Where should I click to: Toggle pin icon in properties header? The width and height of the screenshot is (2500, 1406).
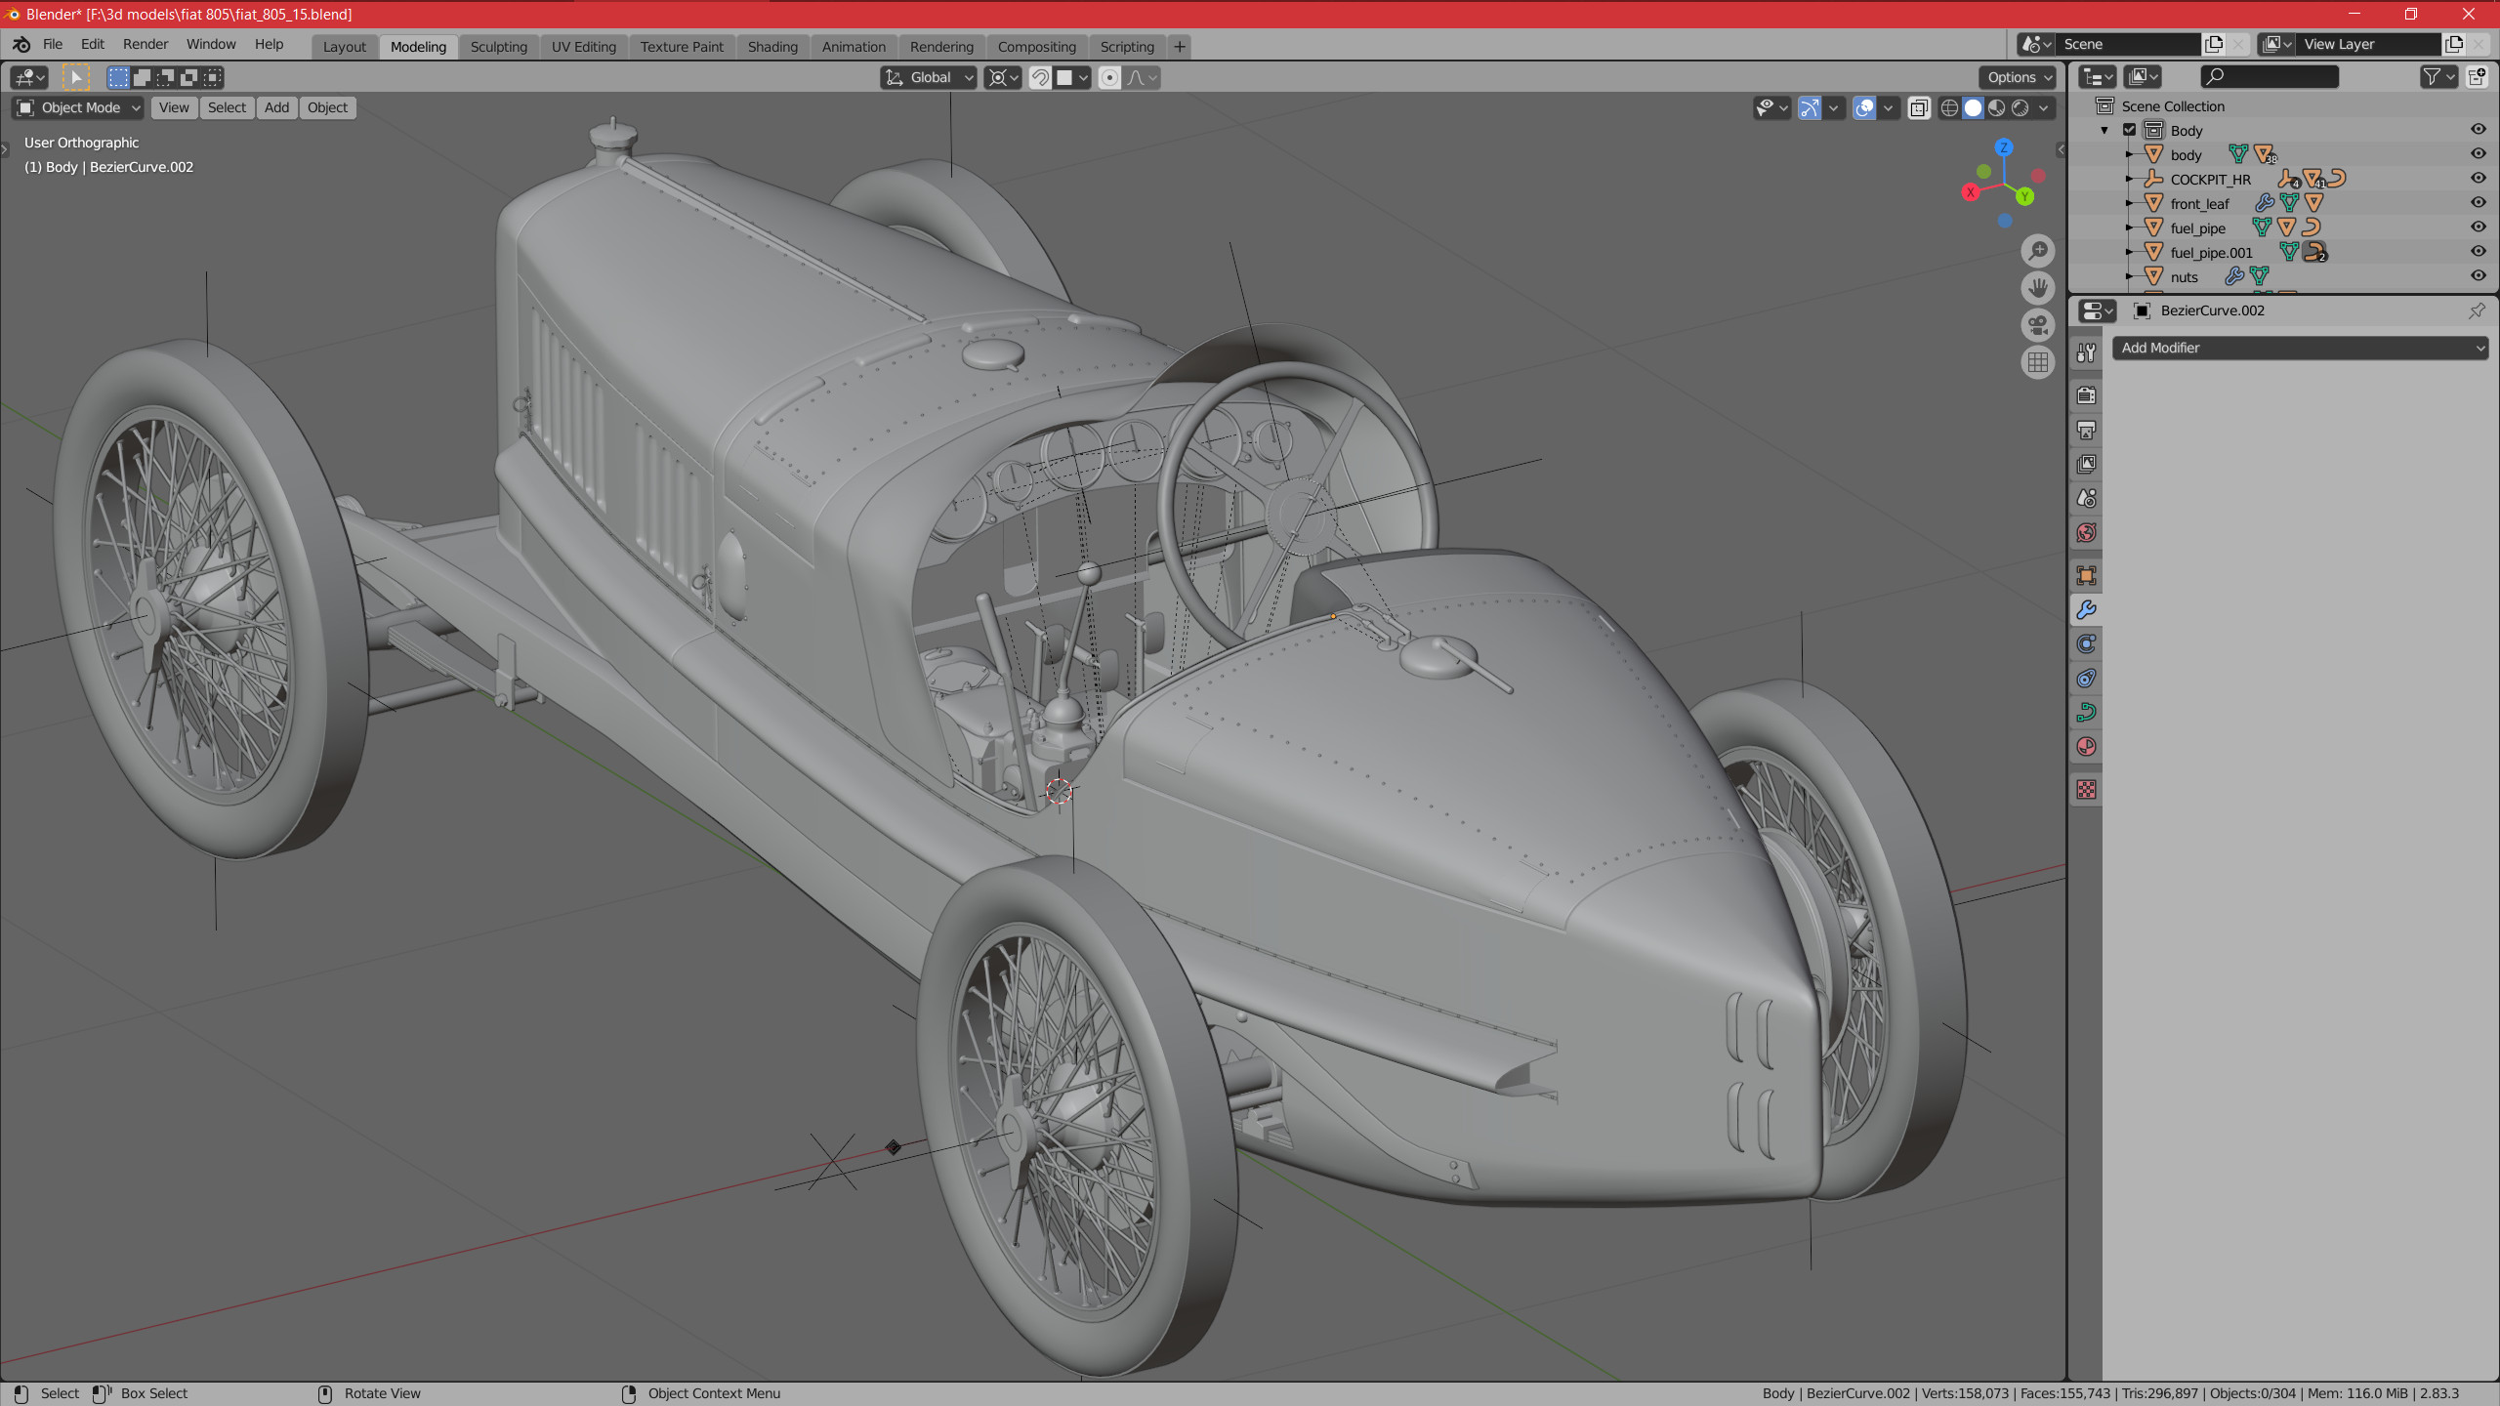(2477, 310)
